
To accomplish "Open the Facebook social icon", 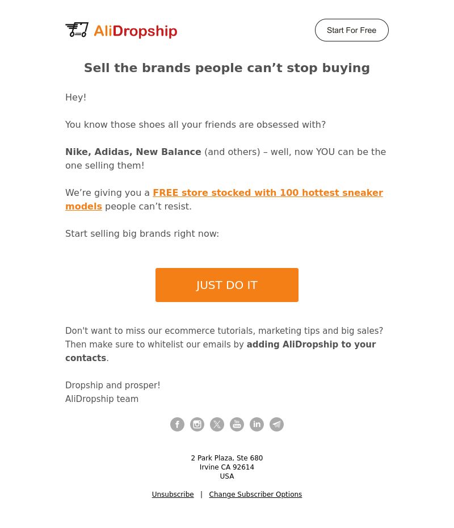I will coord(177,424).
